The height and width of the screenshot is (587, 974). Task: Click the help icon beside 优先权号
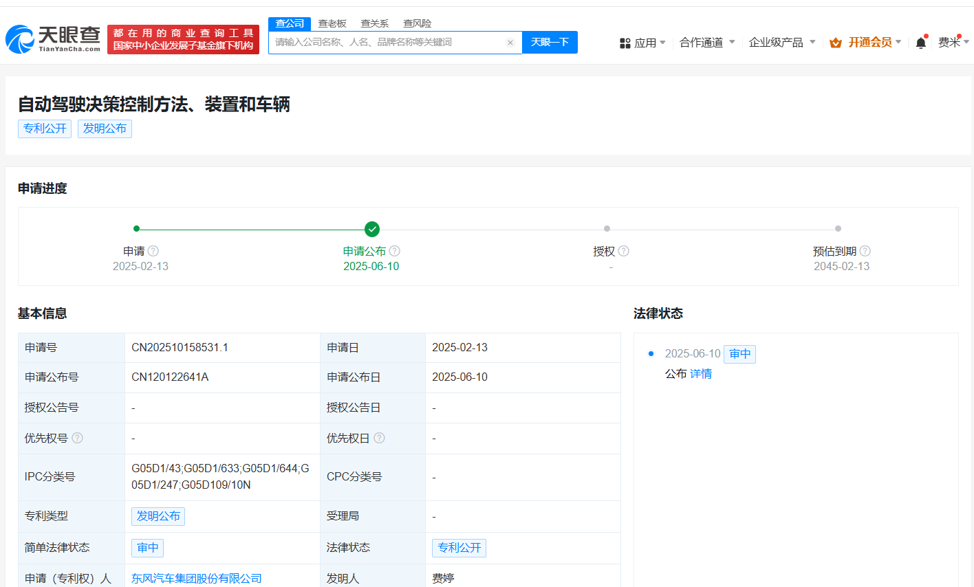[x=78, y=438]
